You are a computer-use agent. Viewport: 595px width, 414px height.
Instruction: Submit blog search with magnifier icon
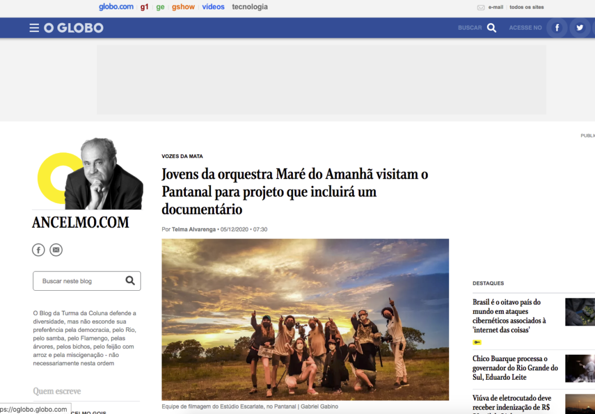coord(130,281)
